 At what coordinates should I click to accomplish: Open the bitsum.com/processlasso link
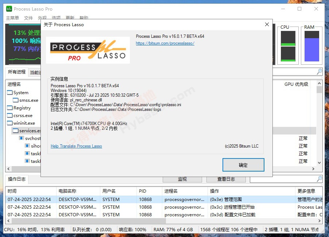click(x=165, y=43)
